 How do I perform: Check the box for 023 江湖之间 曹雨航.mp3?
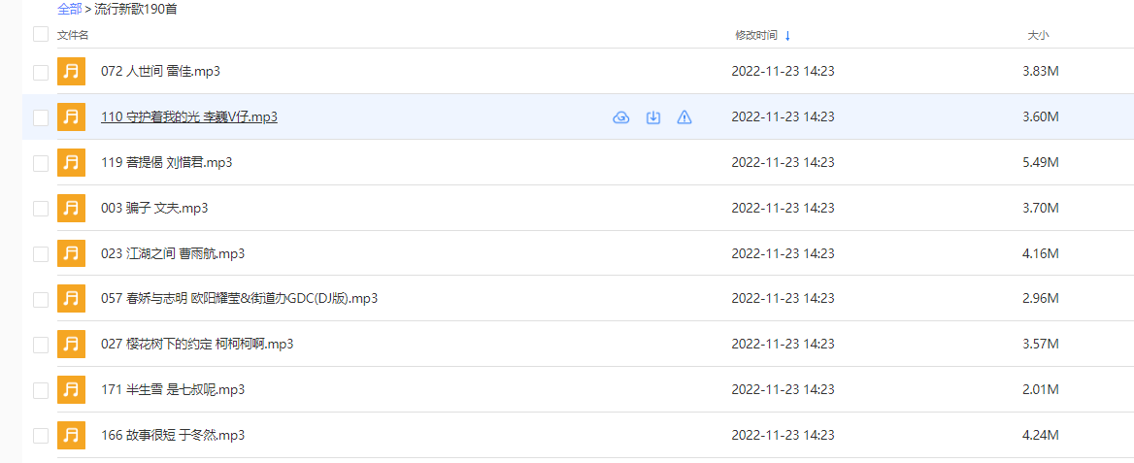click(41, 254)
